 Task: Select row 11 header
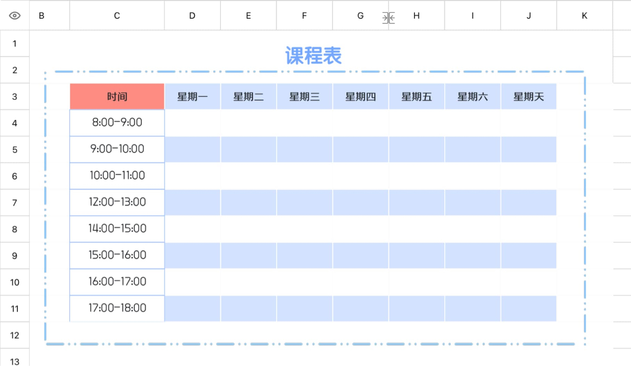pyautogui.click(x=15, y=309)
